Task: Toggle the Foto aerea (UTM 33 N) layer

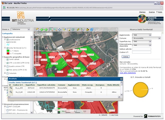Action: tap(8, 70)
